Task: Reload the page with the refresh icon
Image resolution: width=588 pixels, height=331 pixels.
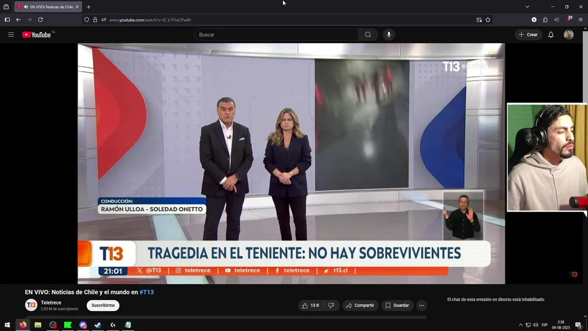Action: (40, 20)
